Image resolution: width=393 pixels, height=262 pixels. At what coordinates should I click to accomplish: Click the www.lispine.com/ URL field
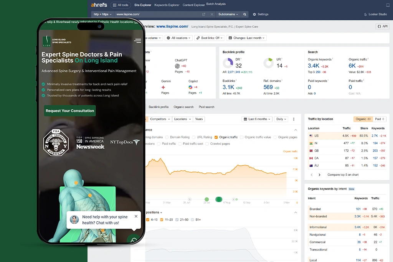(x=157, y=14)
